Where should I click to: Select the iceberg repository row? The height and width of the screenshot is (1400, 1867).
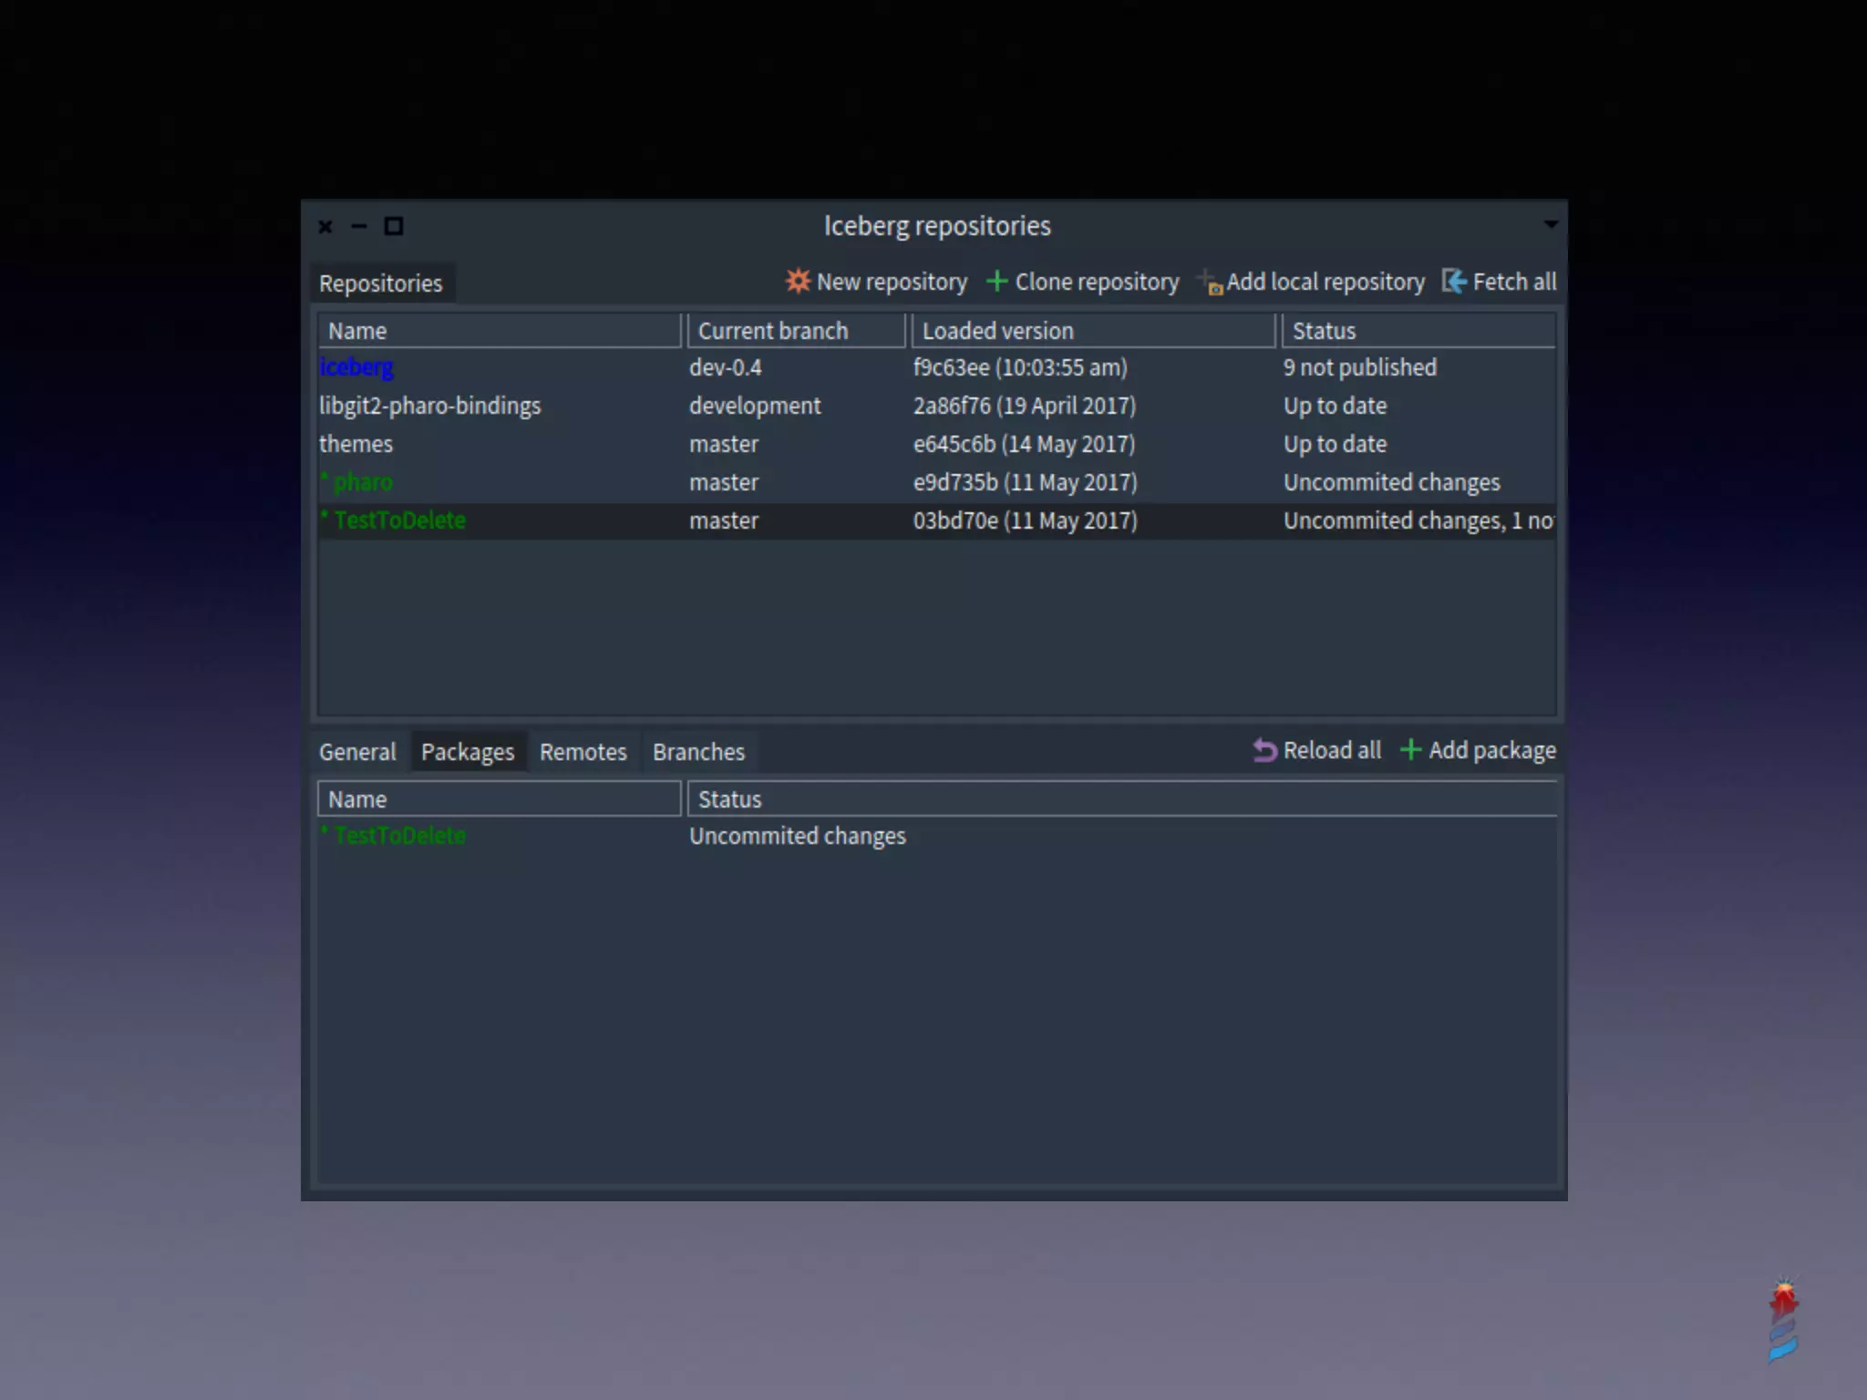tap(356, 367)
